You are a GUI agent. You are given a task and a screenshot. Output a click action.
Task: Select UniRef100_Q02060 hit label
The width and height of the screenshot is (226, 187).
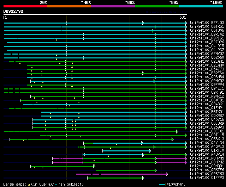click(207, 58)
